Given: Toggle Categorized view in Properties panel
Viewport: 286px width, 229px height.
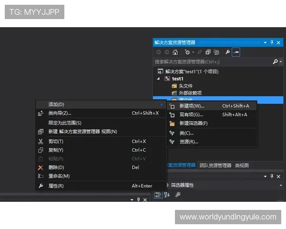Looking at the screenshot, I should click(158, 195).
